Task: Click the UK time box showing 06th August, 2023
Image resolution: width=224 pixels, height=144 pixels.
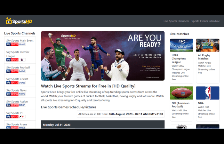Action: pyautogui.click(x=121, y=114)
